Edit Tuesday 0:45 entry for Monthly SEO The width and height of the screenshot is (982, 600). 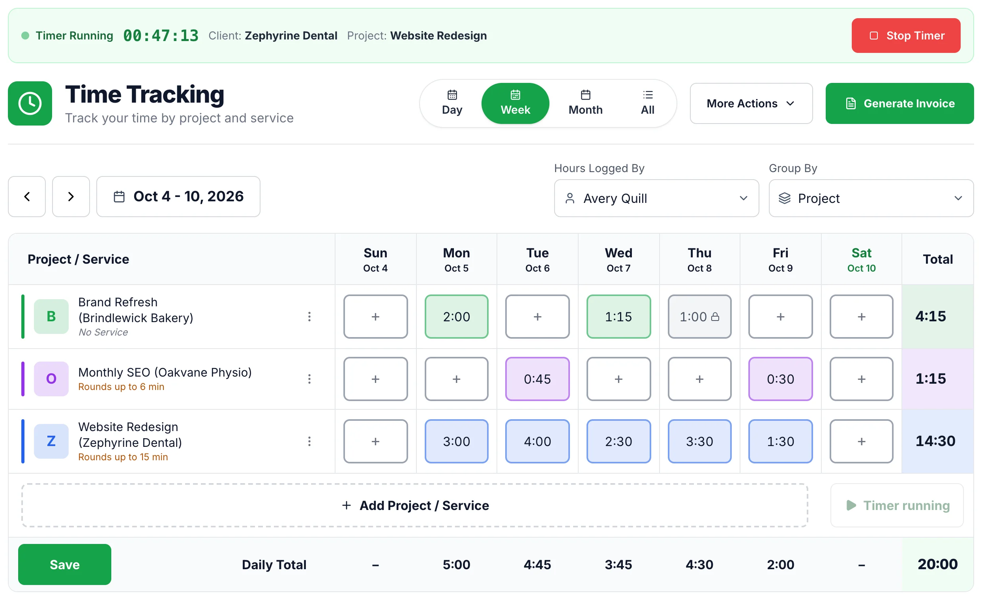click(537, 379)
